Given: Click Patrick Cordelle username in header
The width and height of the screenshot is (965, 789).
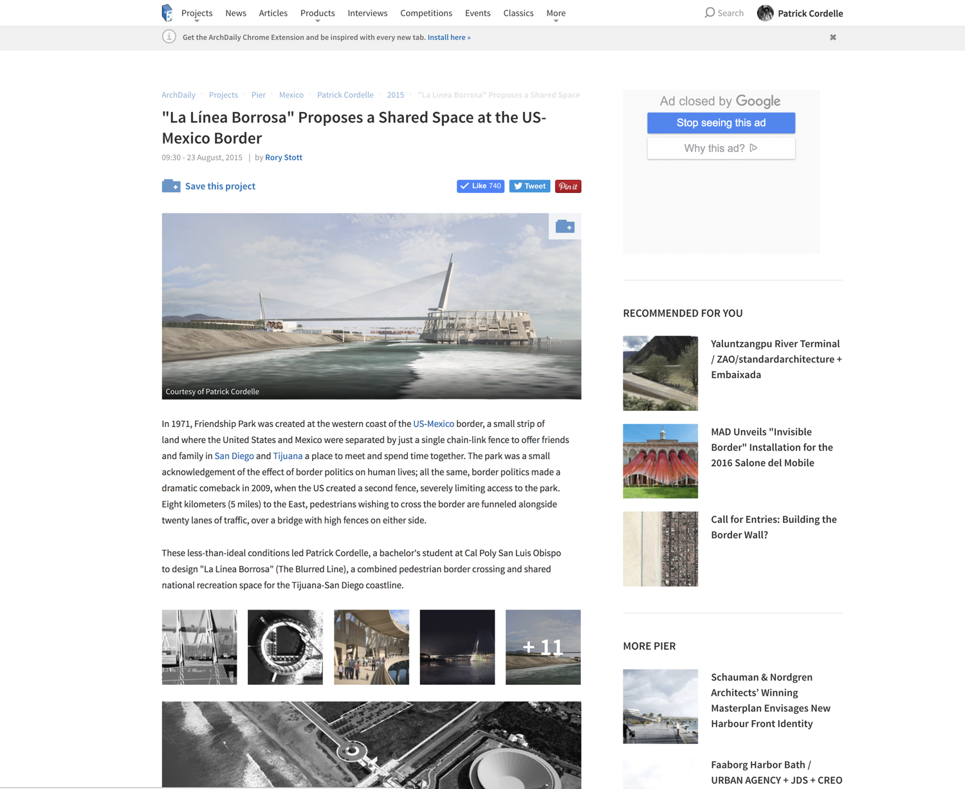Looking at the screenshot, I should (810, 13).
